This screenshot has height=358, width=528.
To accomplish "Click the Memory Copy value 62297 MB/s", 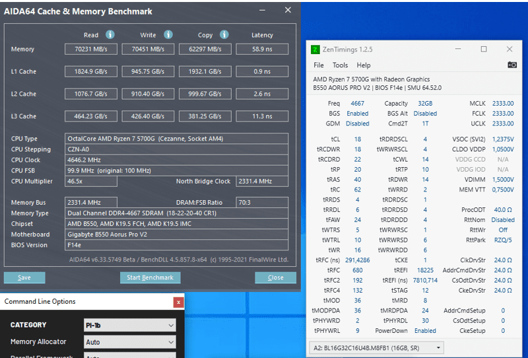I will point(205,49).
